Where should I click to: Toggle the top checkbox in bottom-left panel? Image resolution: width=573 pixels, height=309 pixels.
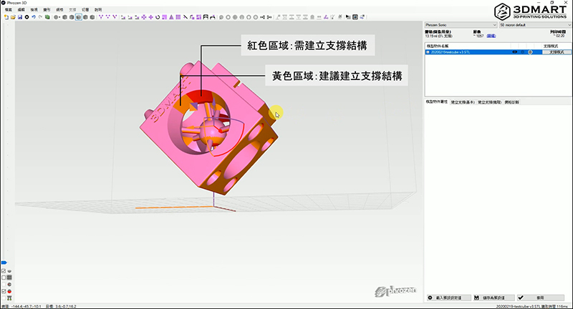click(4, 272)
